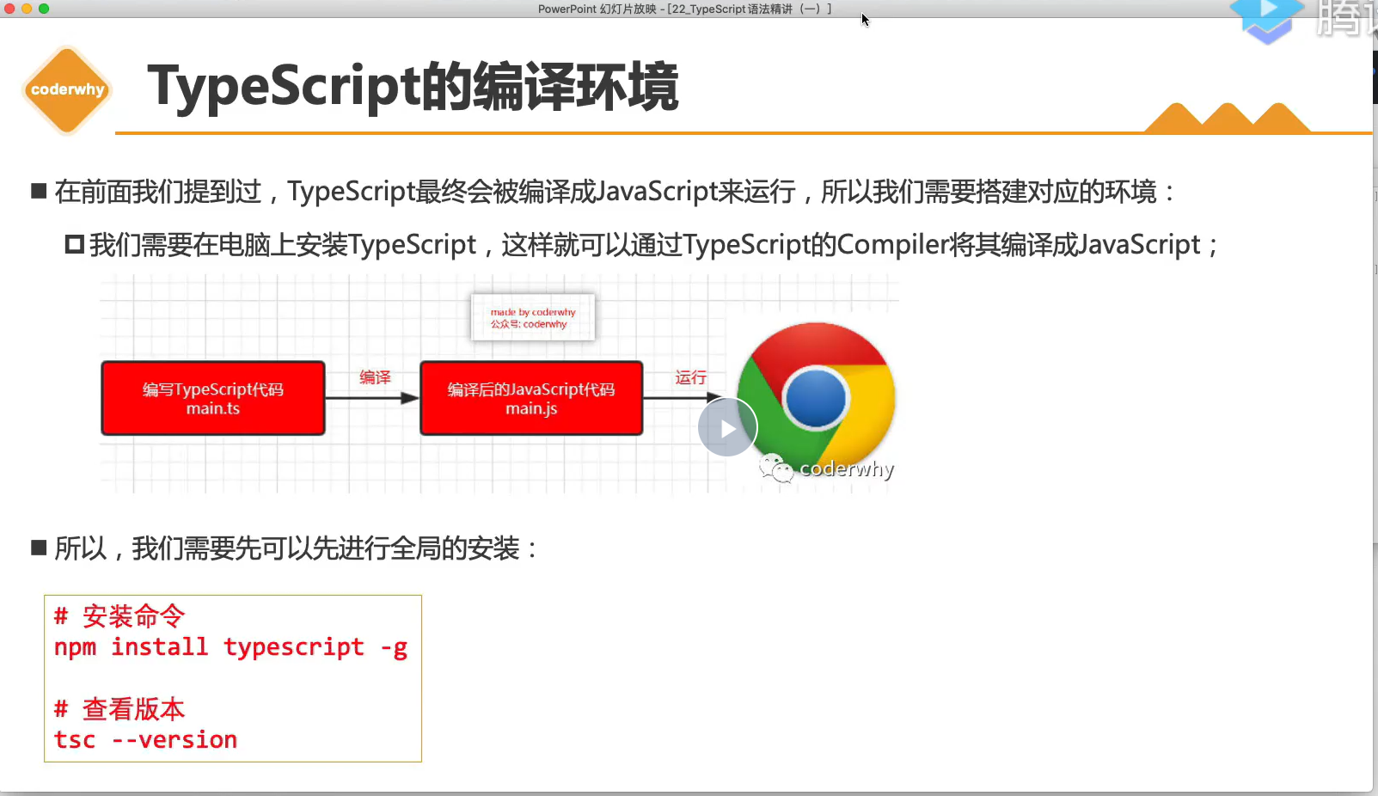This screenshot has width=1378, height=796.
Task: Click the slide title 'TypeScript的编译环境'
Action: pos(413,86)
